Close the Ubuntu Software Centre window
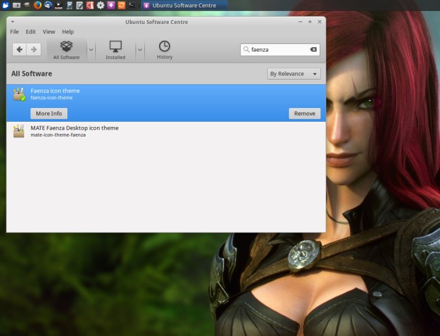 (320, 21)
